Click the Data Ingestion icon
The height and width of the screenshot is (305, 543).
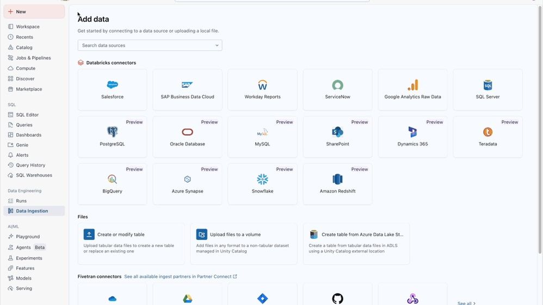click(x=10, y=211)
